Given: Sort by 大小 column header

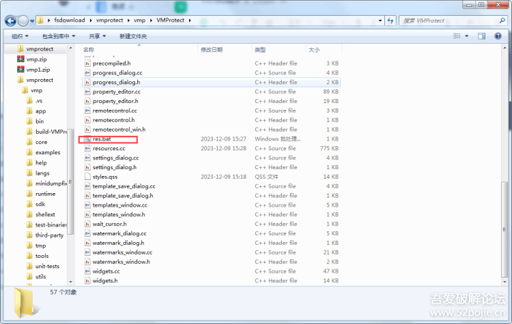Looking at the screenshot, I should (x=314, y=50).
